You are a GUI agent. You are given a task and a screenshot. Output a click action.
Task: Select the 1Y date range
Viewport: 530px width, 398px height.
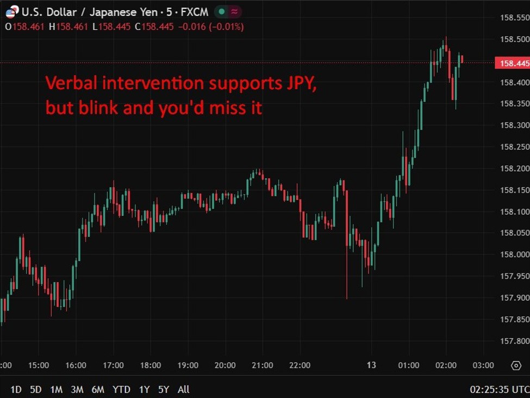144,389
